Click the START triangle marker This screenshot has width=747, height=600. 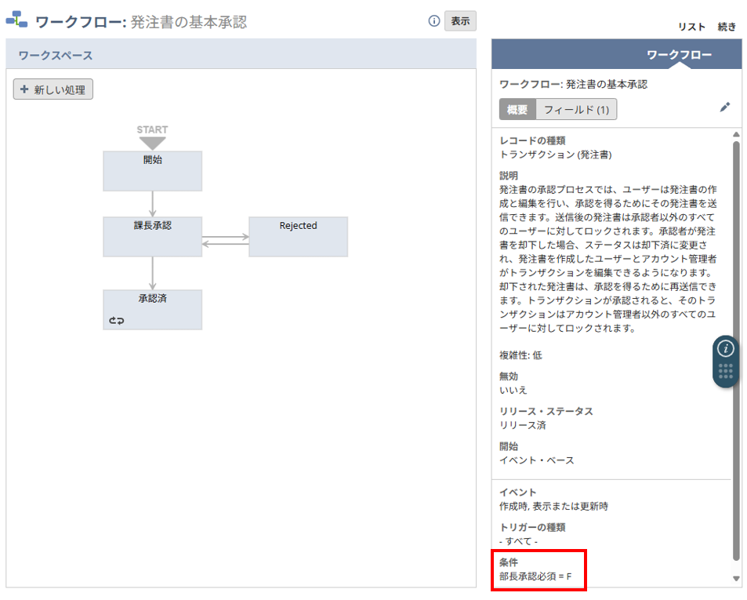[x=152, y=143]
